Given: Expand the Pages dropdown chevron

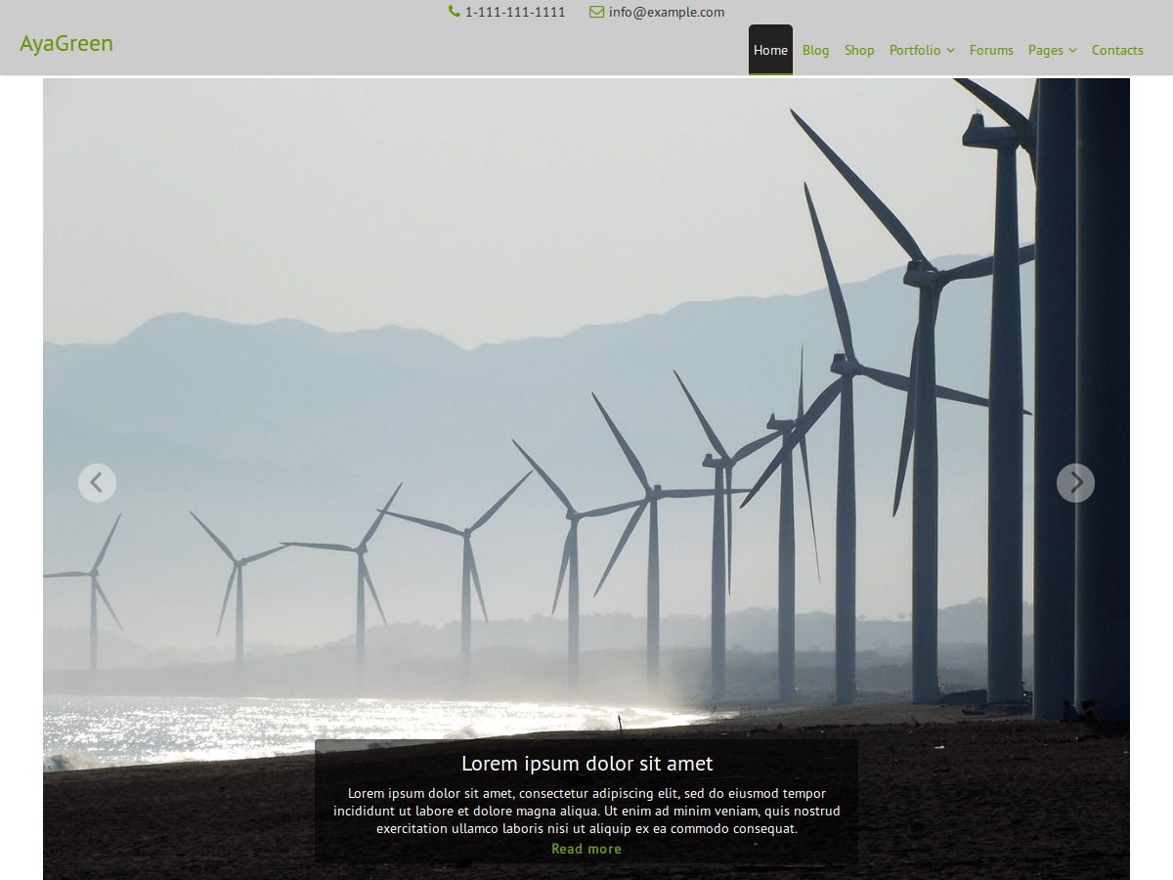Looking at the screenshot, I should (1073, 51).
